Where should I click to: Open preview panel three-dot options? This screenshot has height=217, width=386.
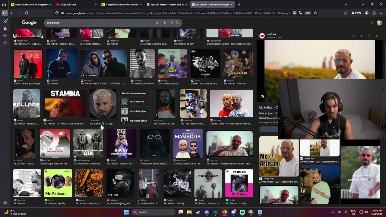click(369, 36)
